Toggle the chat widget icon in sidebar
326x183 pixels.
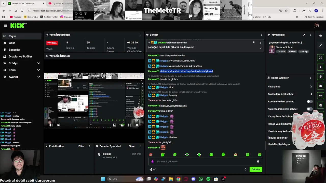(x=321, y=86)
